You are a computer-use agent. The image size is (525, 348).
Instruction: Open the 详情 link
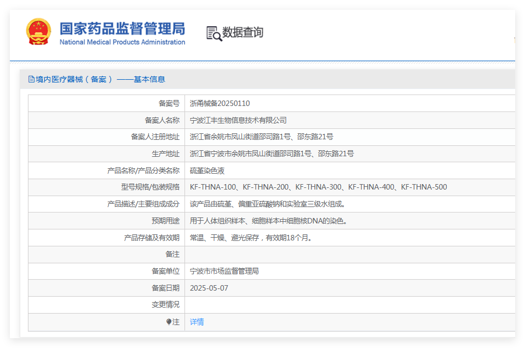[197, 322]
